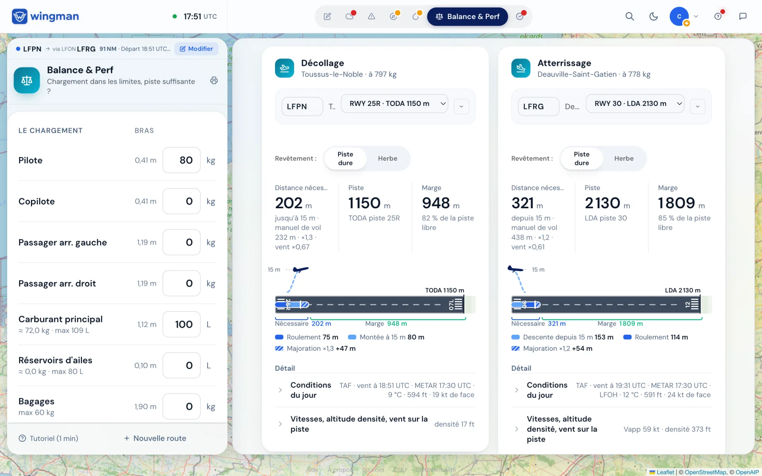This screenshot has height=476, width=762.
Task: Click the Balance & Perf scales icon
Action: point(27,81)
